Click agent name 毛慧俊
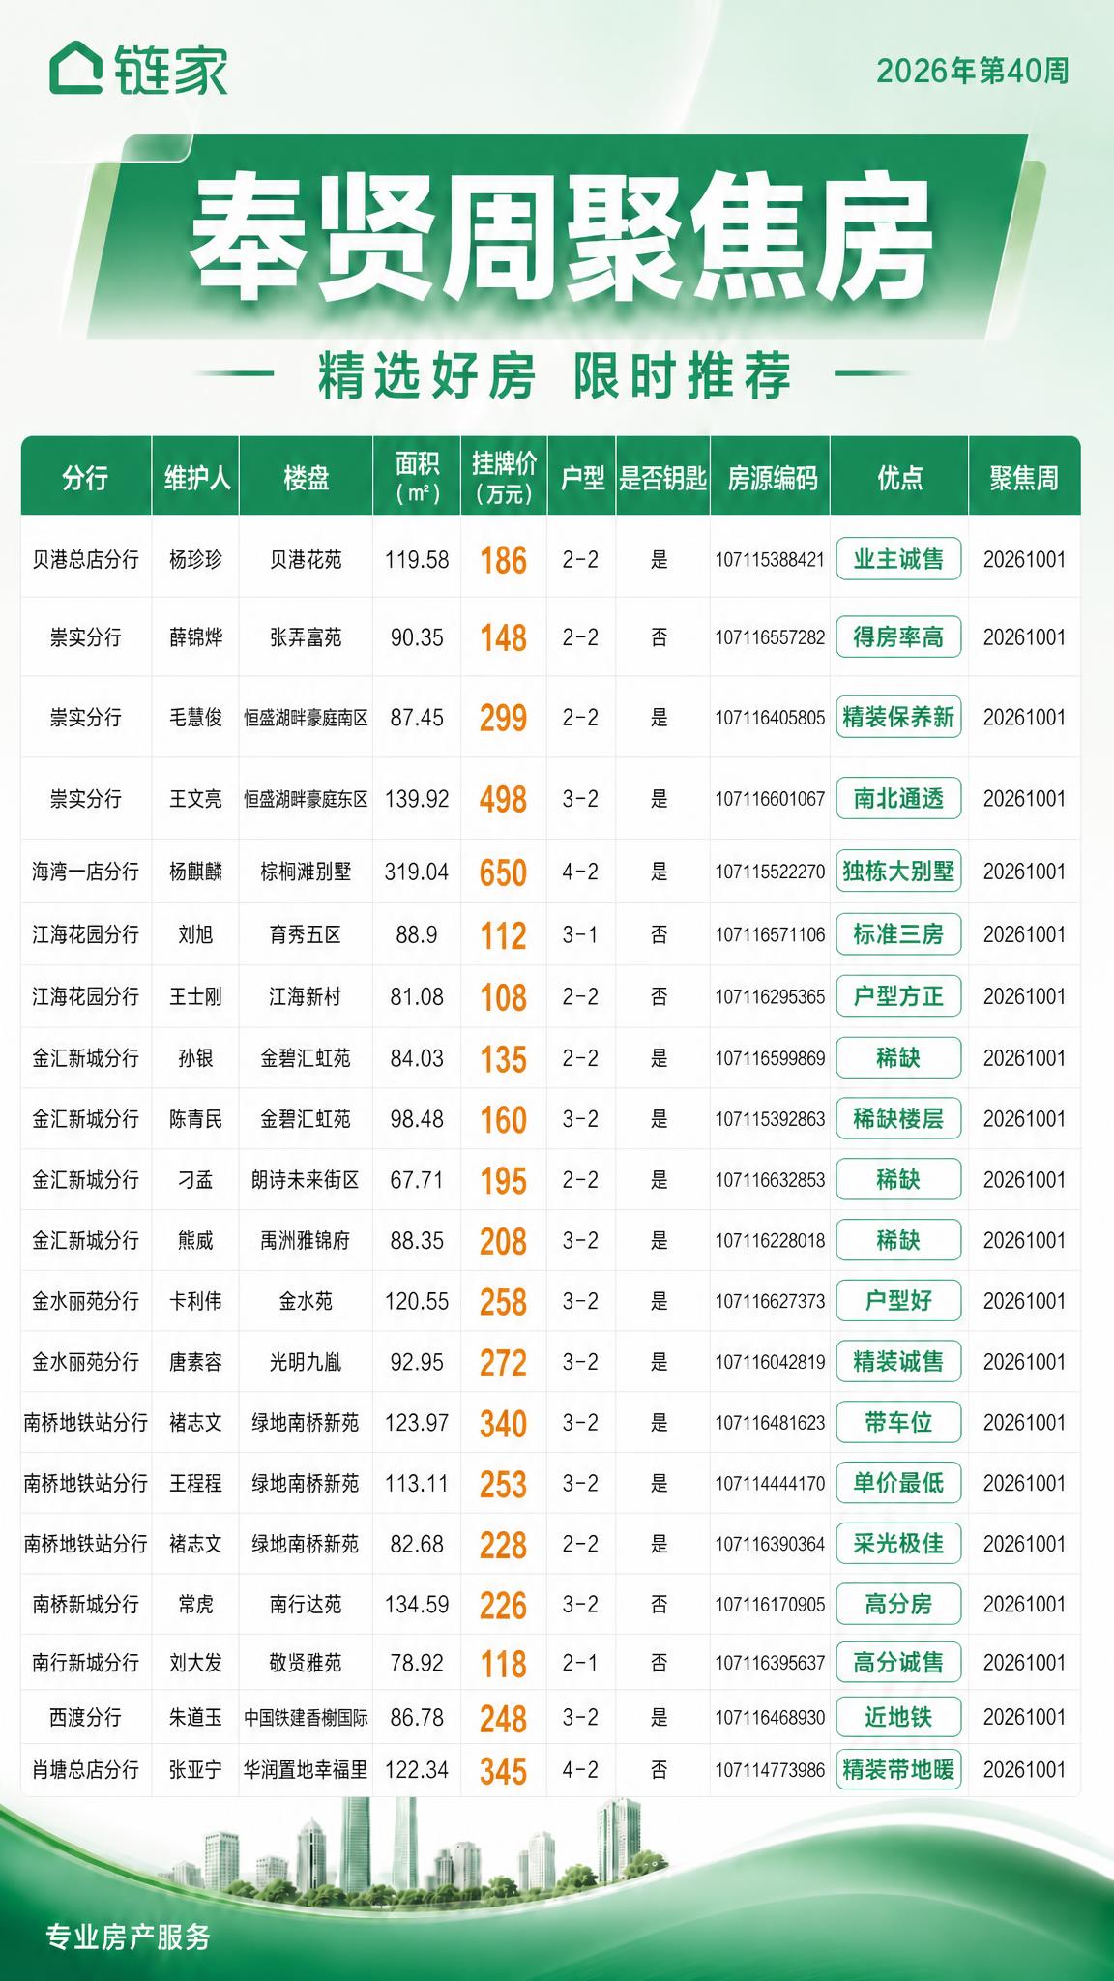 coord(196,717)
